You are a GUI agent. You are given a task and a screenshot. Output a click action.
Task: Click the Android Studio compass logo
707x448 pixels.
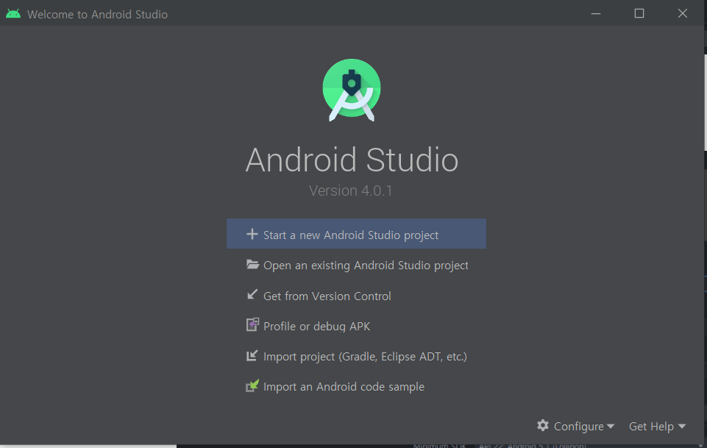coord(352,90)
